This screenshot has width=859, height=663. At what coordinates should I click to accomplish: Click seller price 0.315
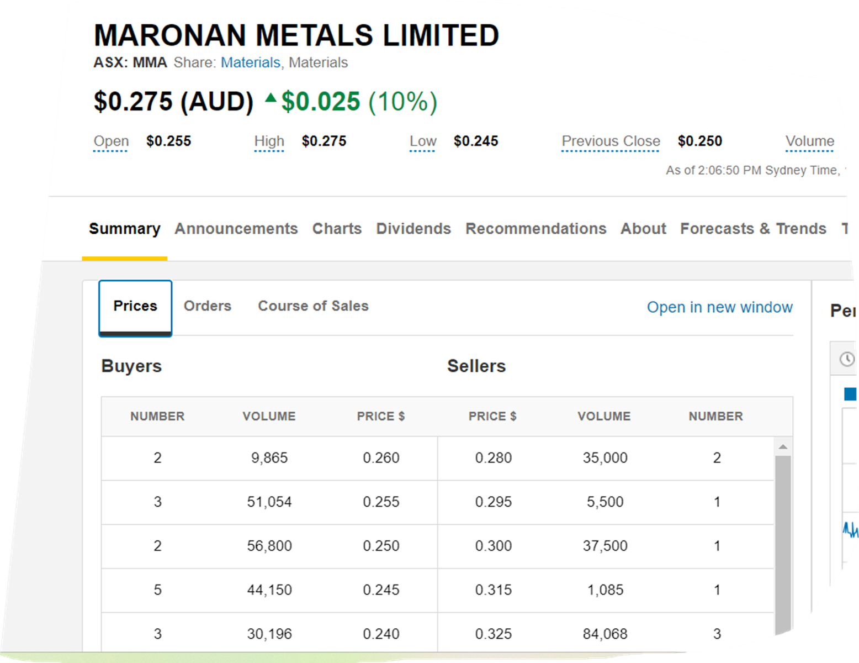click(x=494, y=590)
